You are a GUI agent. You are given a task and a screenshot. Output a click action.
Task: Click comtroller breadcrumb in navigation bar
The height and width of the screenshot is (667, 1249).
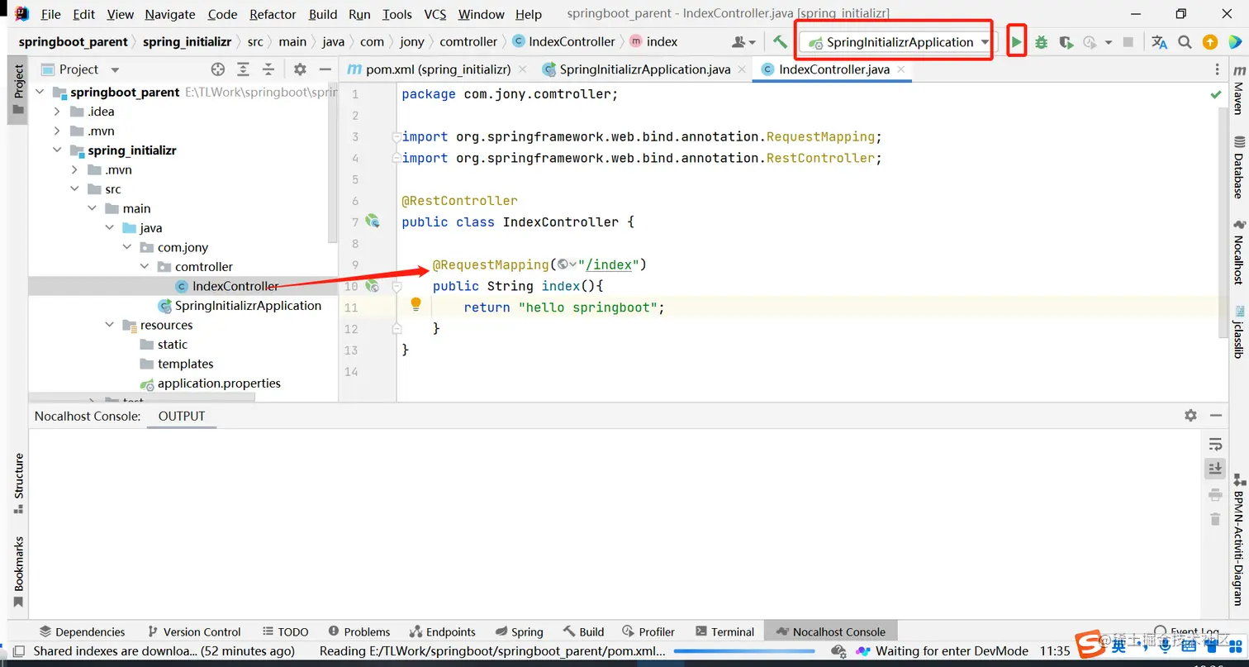click(x=468, y=41)
